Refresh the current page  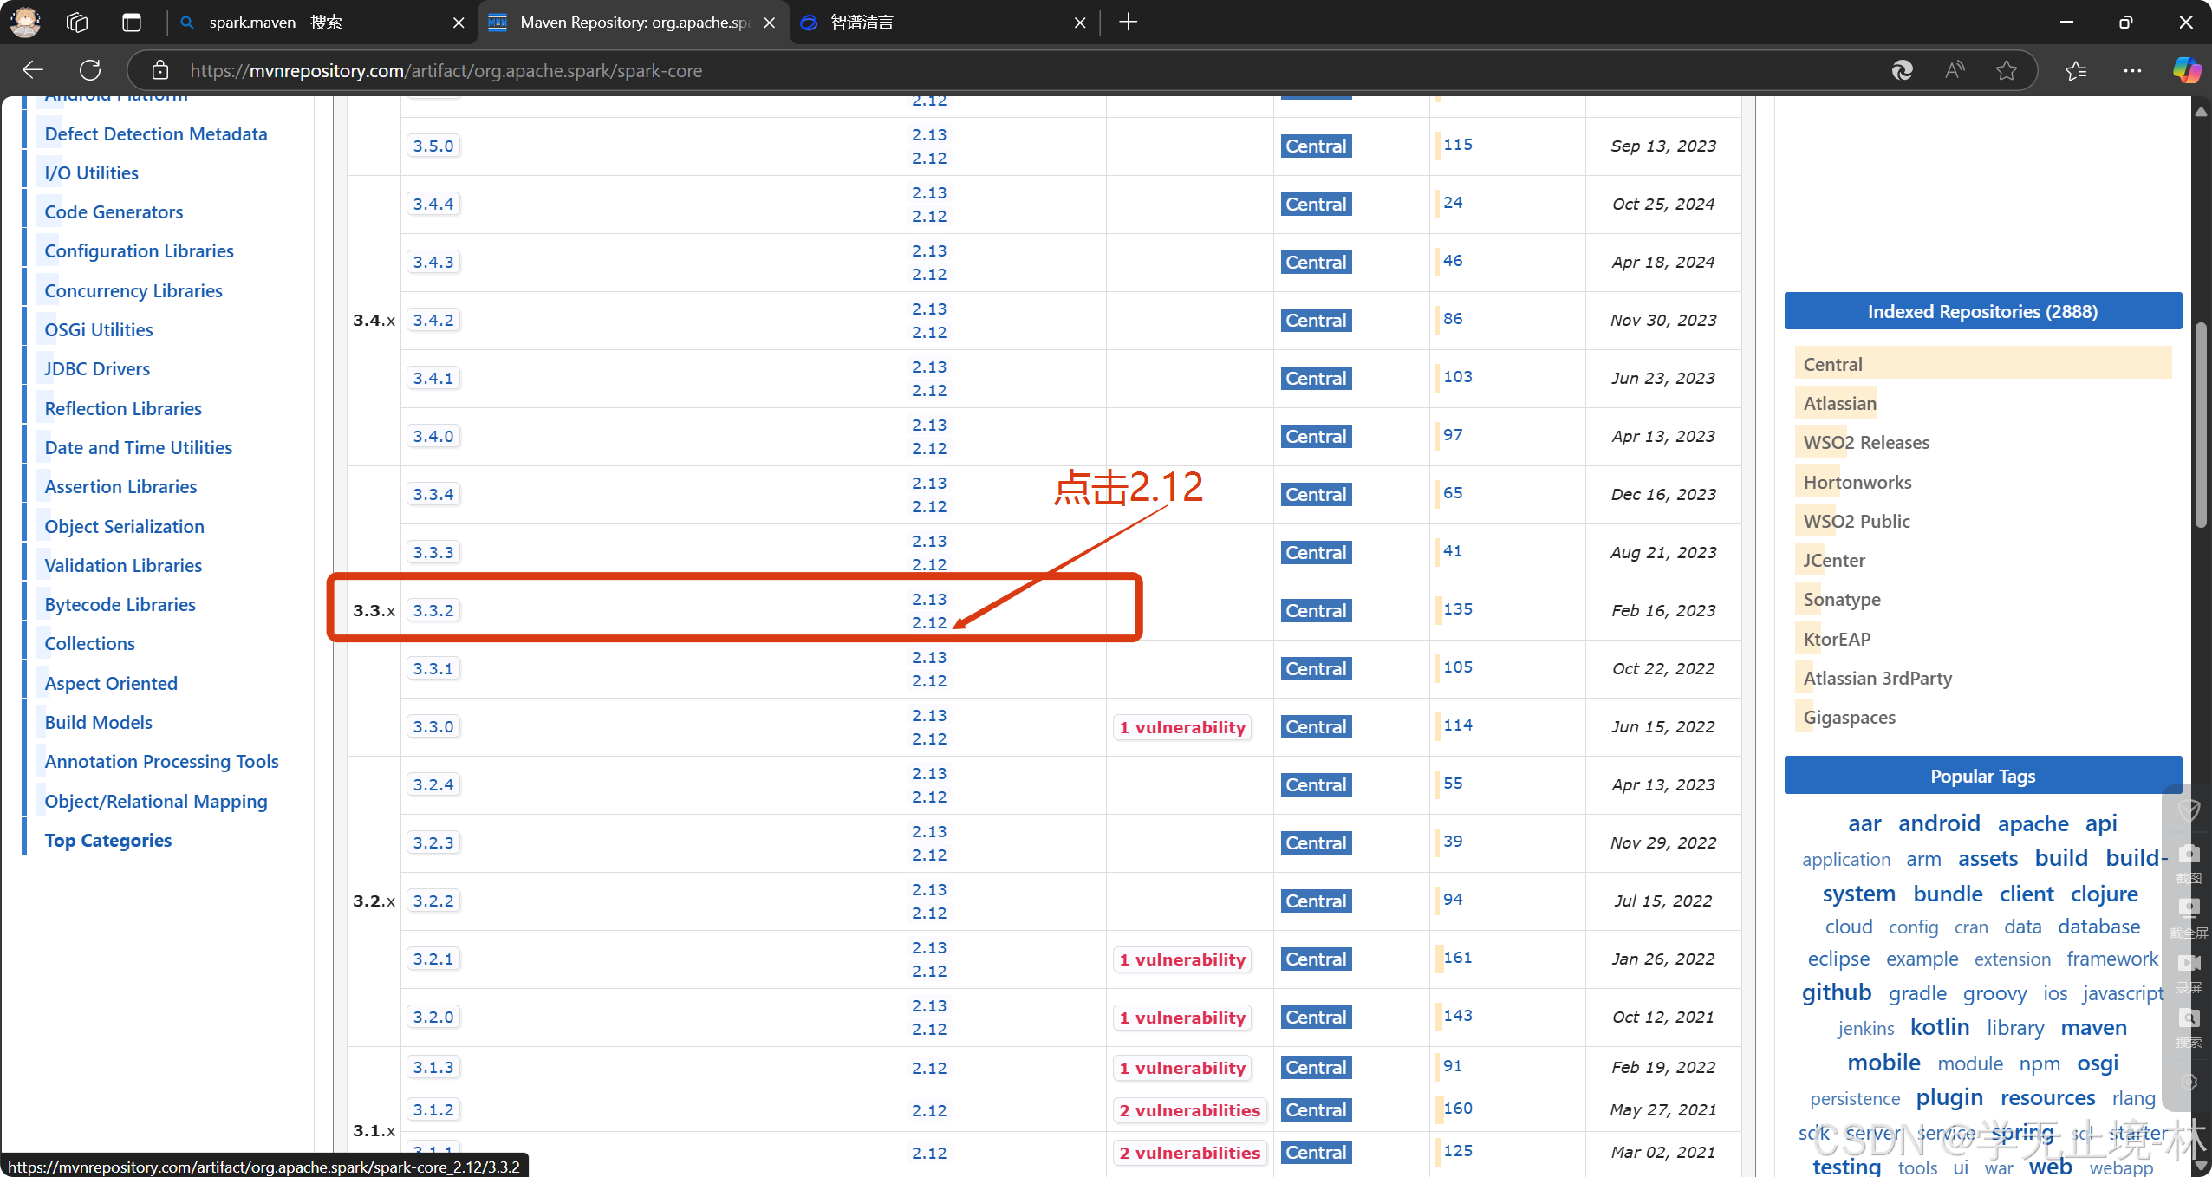pos(89,70)
